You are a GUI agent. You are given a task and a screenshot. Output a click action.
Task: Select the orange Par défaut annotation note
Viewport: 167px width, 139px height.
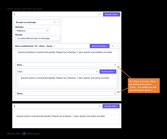point(143,86)
